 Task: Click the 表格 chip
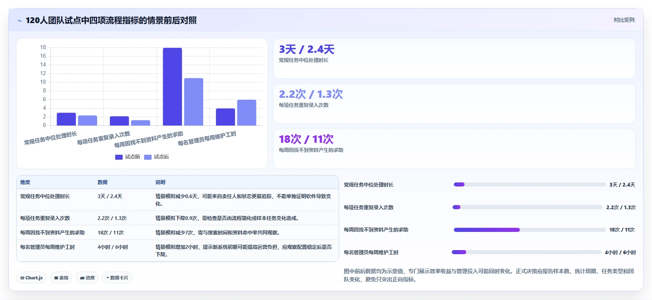pyautogui.click(x=61, y=278)
